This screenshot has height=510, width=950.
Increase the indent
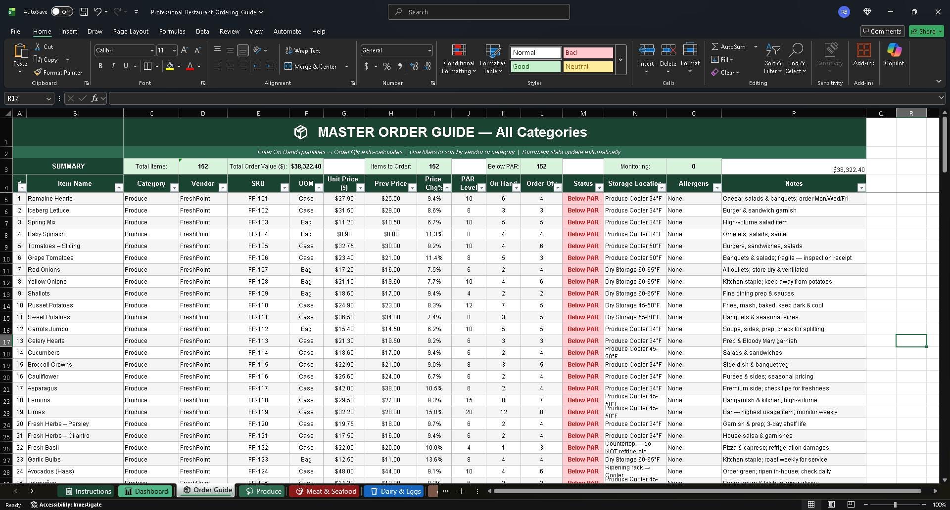tap(270, 66)
